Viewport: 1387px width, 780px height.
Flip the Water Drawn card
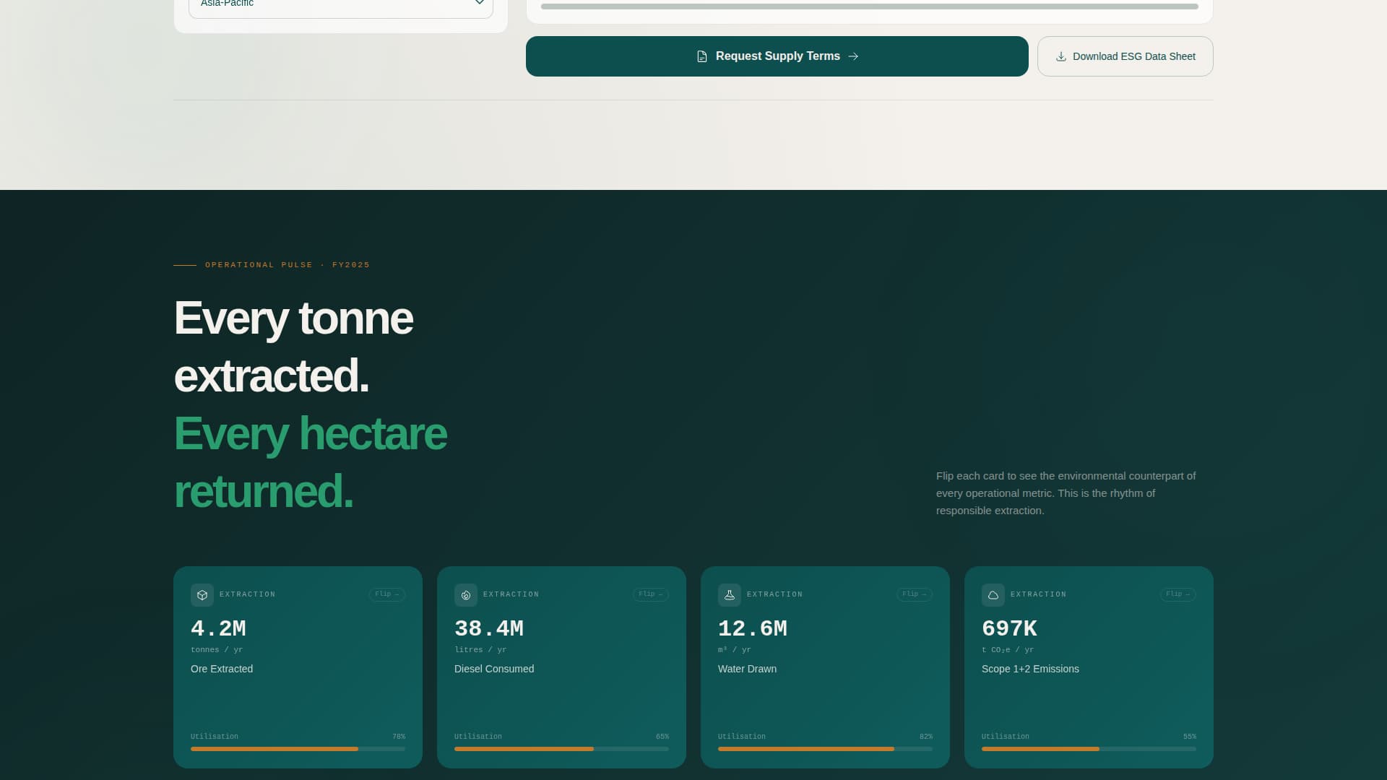[915, 594]
